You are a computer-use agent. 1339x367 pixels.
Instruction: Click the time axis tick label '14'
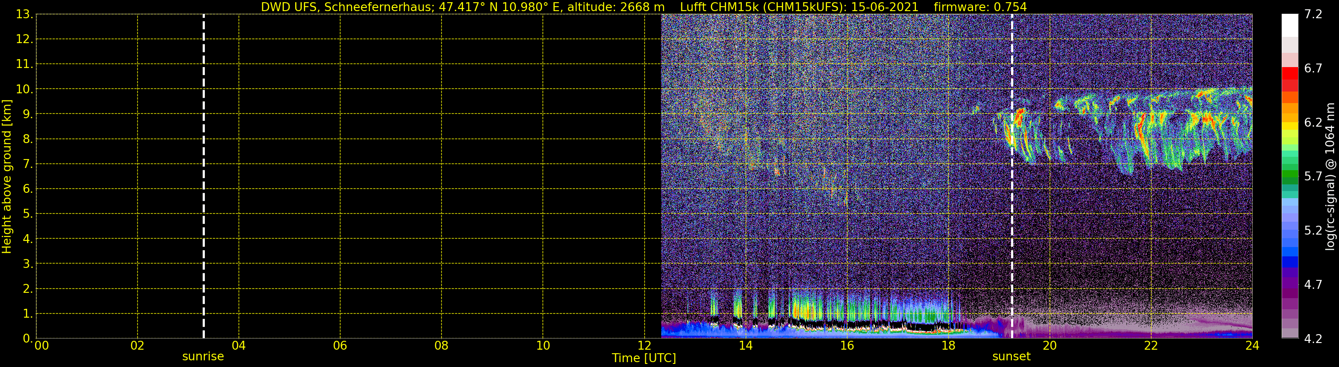click(x=745, y=346)
